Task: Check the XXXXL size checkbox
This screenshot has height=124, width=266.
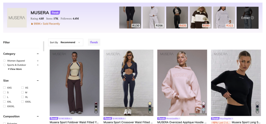Action: [4, 106]
